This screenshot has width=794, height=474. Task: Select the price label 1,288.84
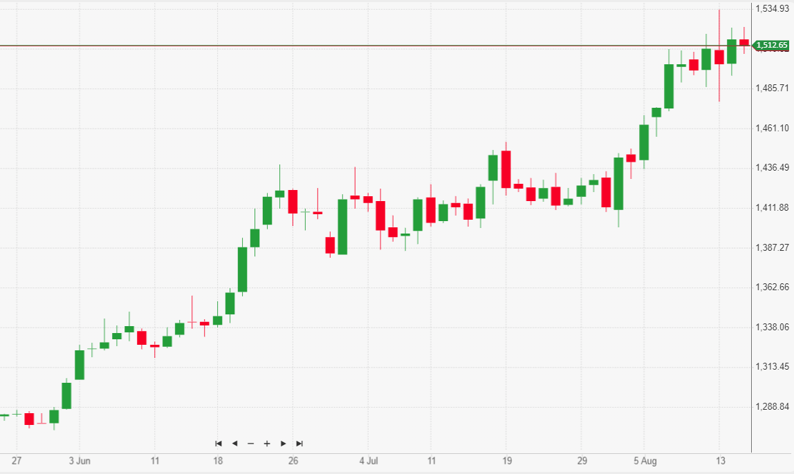[773, 406]
